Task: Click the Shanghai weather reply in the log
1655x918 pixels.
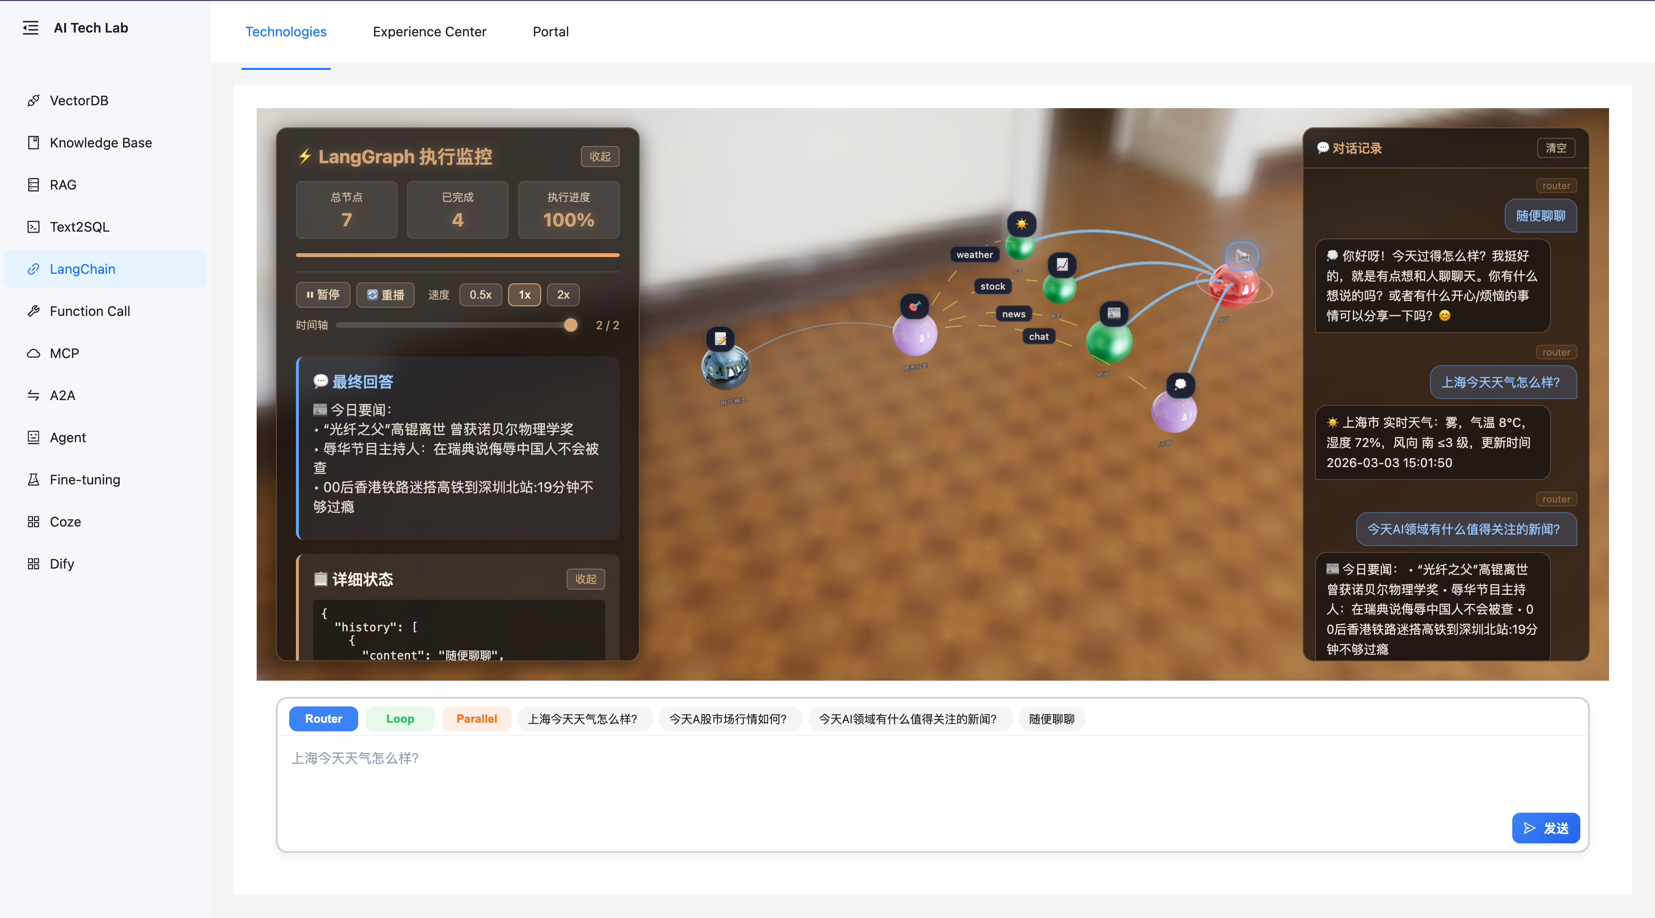Action: 1433,442
